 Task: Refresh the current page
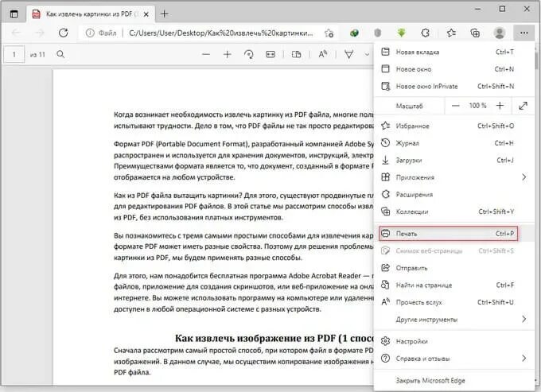(63, 33)
